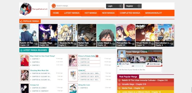
Task: Click the arrow icon on Register button
Action: pos(139,6)
